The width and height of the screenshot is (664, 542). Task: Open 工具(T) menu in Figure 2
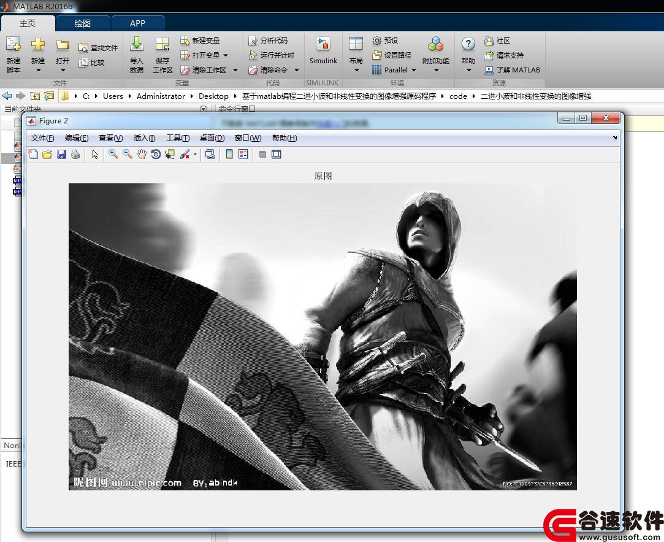click(177, 138)
